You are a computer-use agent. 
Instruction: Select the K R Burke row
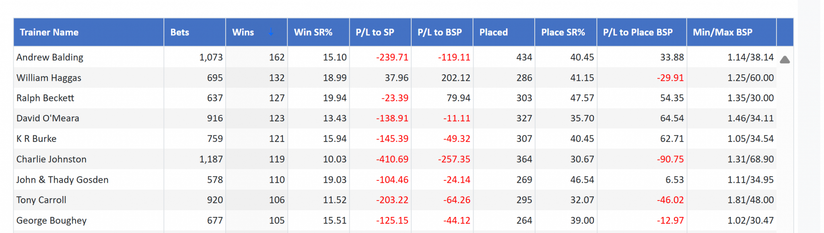coord(36,139)
